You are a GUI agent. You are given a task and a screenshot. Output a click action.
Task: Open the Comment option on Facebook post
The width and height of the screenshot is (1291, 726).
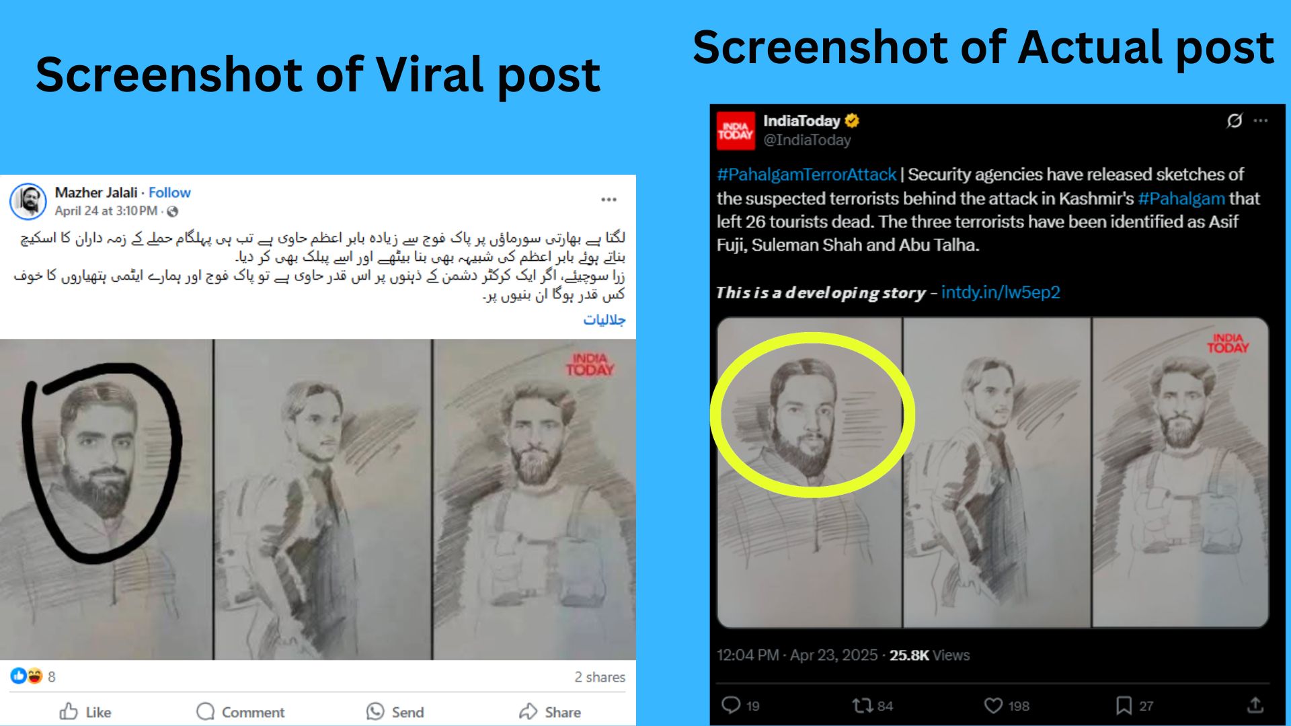pos(240,712)
